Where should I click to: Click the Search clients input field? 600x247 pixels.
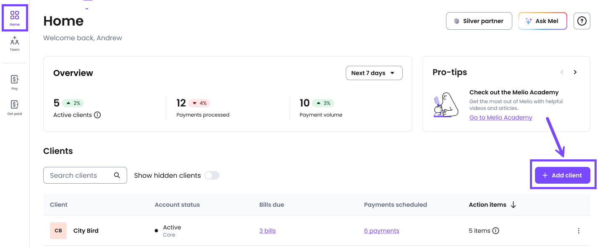(x=80, y=175)
